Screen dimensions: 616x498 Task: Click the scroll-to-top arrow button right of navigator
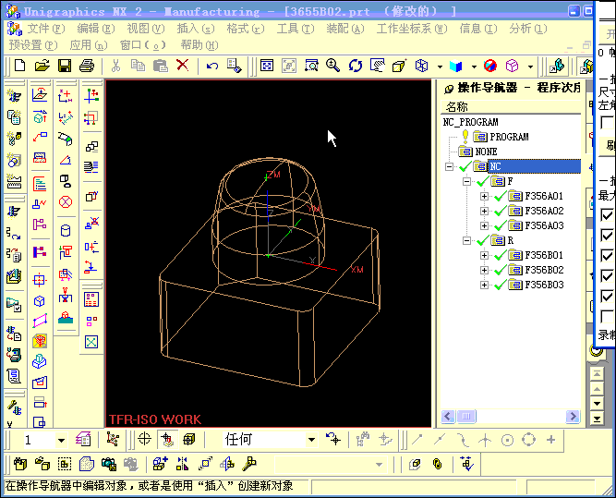pos(597,374)
